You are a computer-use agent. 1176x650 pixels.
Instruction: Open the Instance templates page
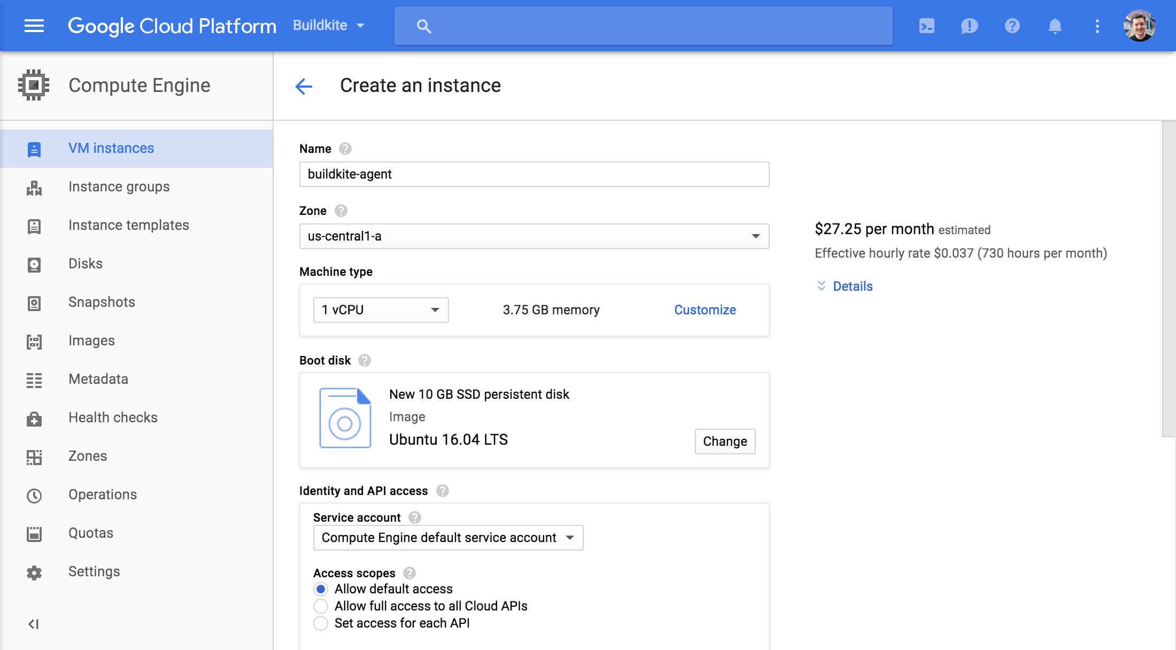(x=128, y=225)
